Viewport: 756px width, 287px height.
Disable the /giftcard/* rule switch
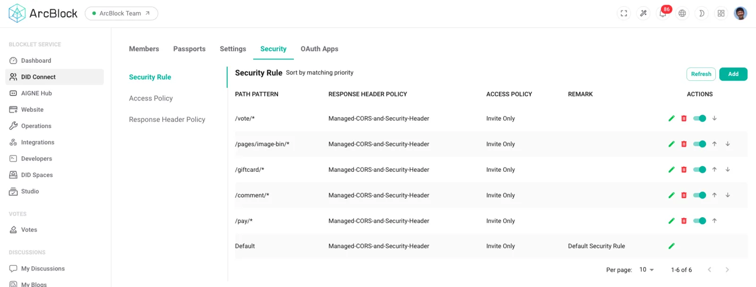click(699, 169)
